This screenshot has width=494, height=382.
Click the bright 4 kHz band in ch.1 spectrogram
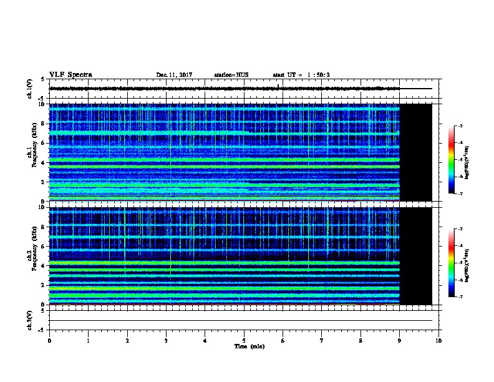coord(225,160)
